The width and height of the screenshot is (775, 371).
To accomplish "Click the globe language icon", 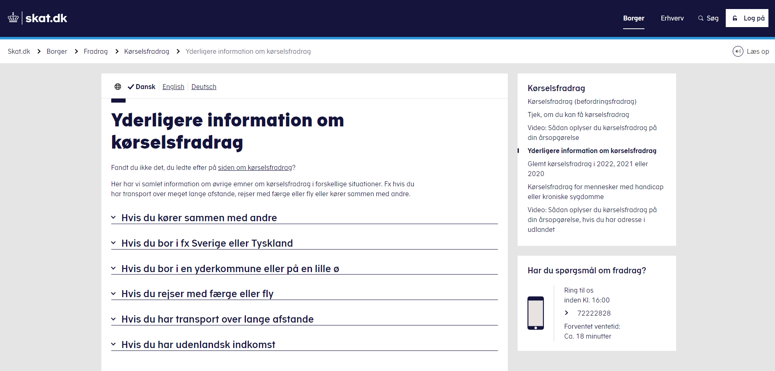I will pos(118,87).
